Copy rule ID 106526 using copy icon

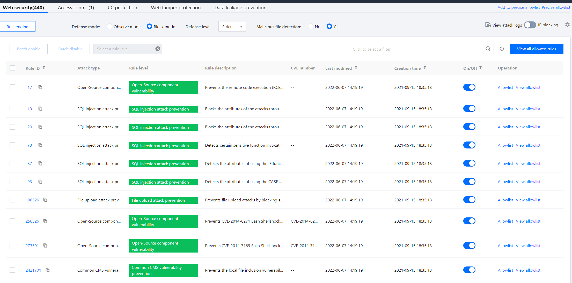coord(45,200)
